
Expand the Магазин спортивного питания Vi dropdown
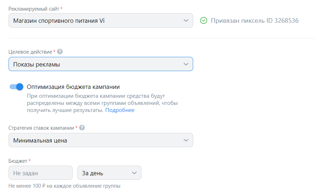[96, 21]
